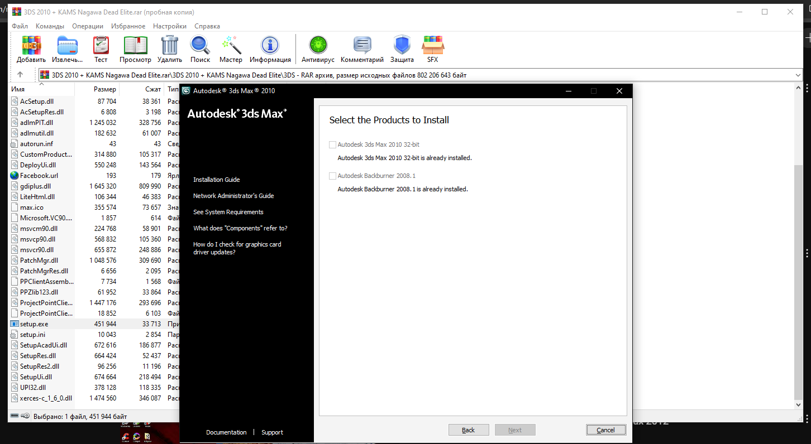Image resolution: width=811 pixels, height=444 pixels.
Task: Toggle Autodesk 3ds Max 2010 32-bit checkbox
Action: click(333, 145)
